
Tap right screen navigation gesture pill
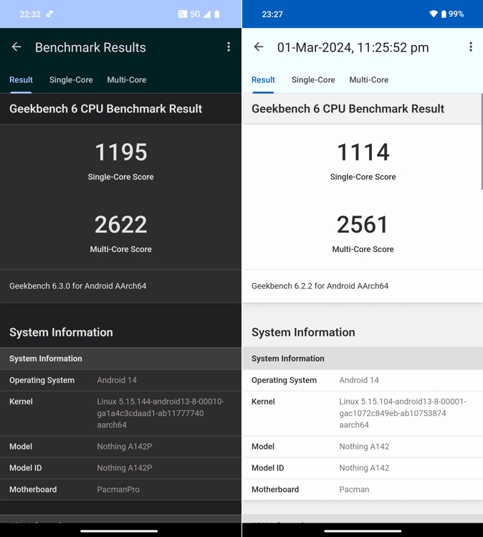point(363,531)
